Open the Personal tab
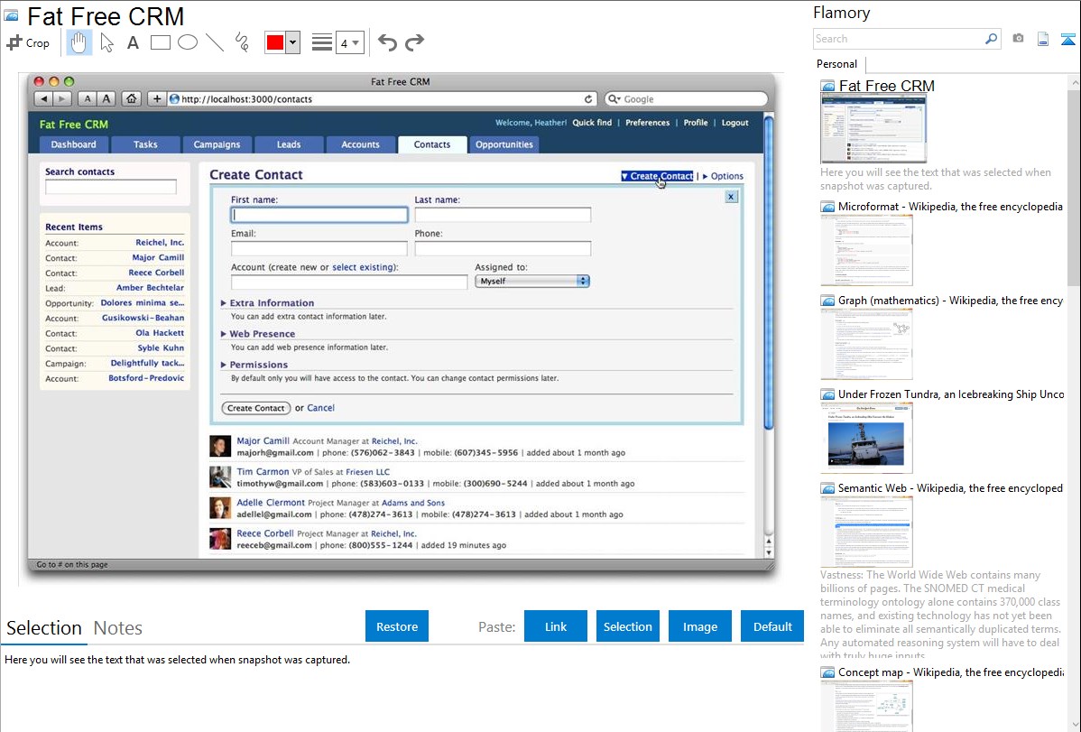 [x=837, y=64]
